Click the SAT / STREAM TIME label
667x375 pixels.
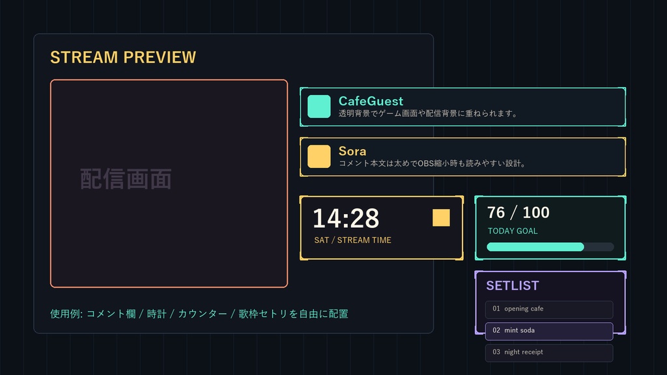[x=352, y=240]
